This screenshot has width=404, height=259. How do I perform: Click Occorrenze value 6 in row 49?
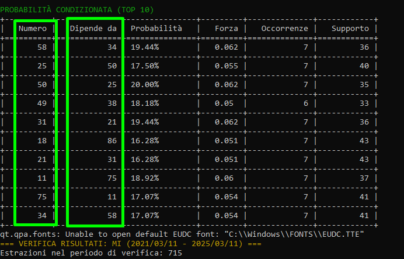[x=306, y=103]
